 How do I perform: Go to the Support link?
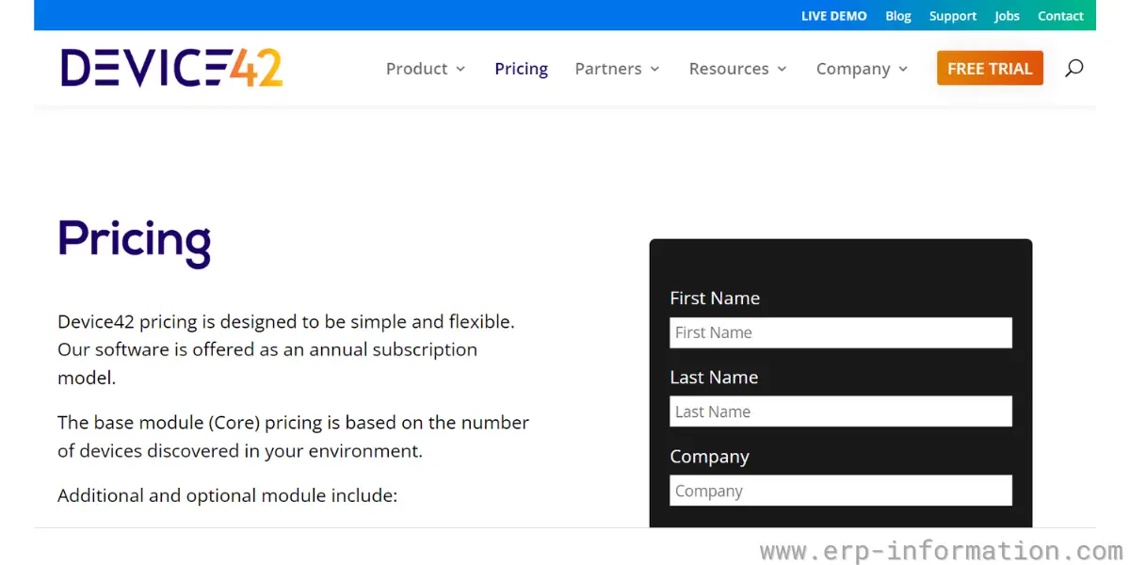click(953, 16)
